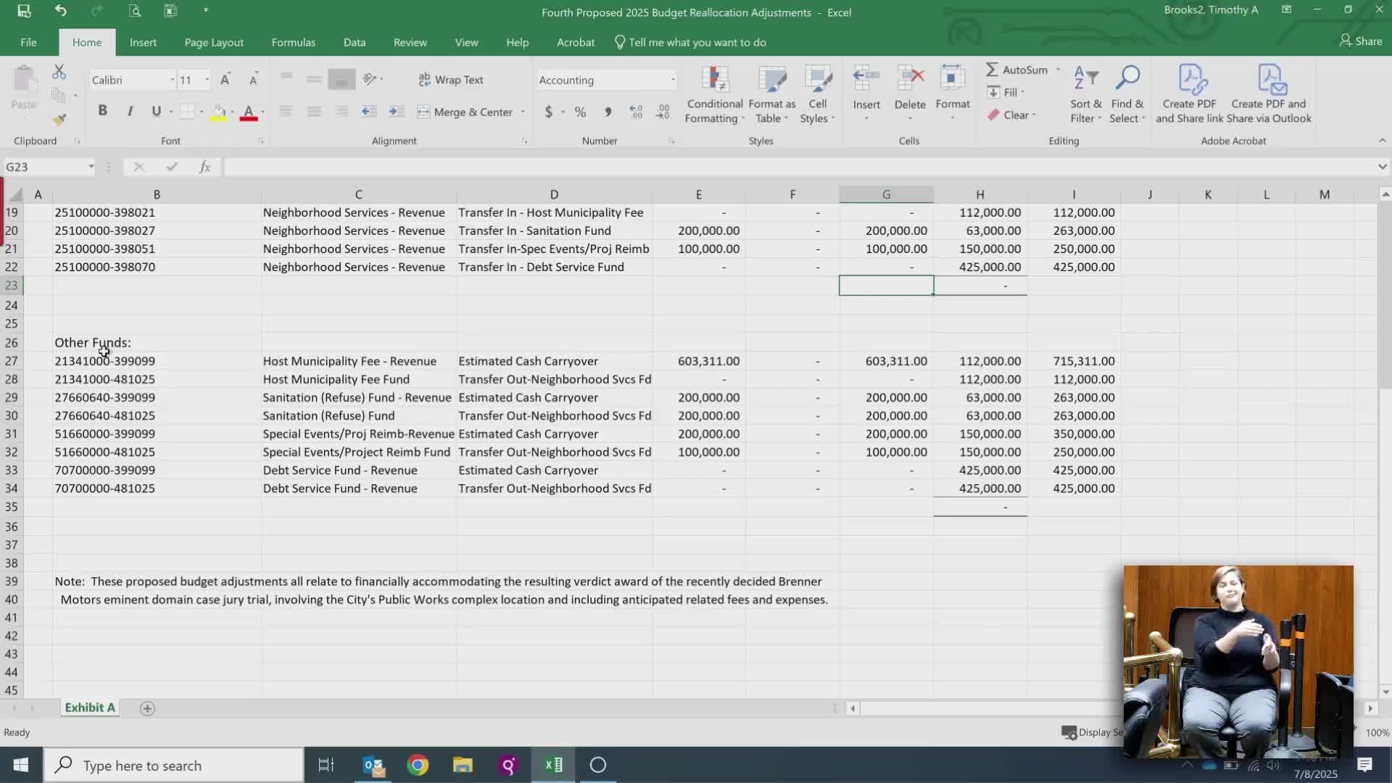
Task: Switch to the Page Layout tab
Action: [x=214, y=42]
